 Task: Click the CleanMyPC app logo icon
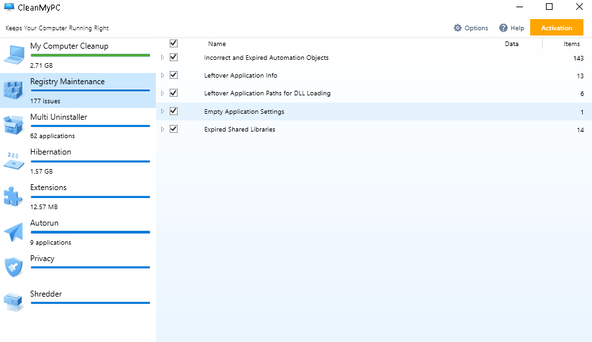click(x=9, y=7)
